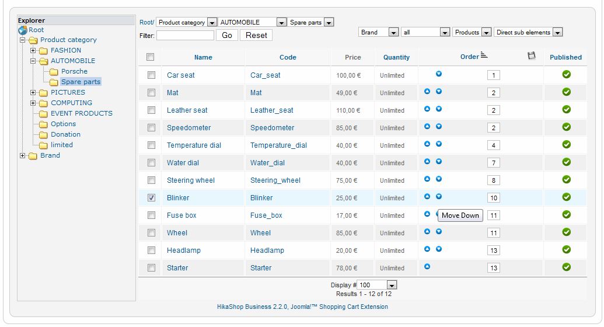Move Leather seat up in order
The image size is (604, 327).
click(x=427, y=109)
